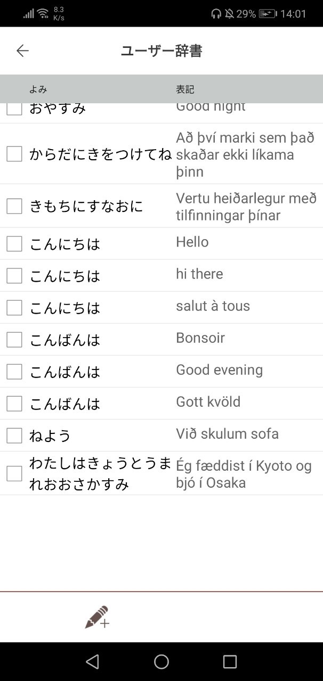The width and height of the screenshot is (323, 681).
Task: Check the Hello entry's checkbox
Action: pyautogui.click(x=14, y=244)
